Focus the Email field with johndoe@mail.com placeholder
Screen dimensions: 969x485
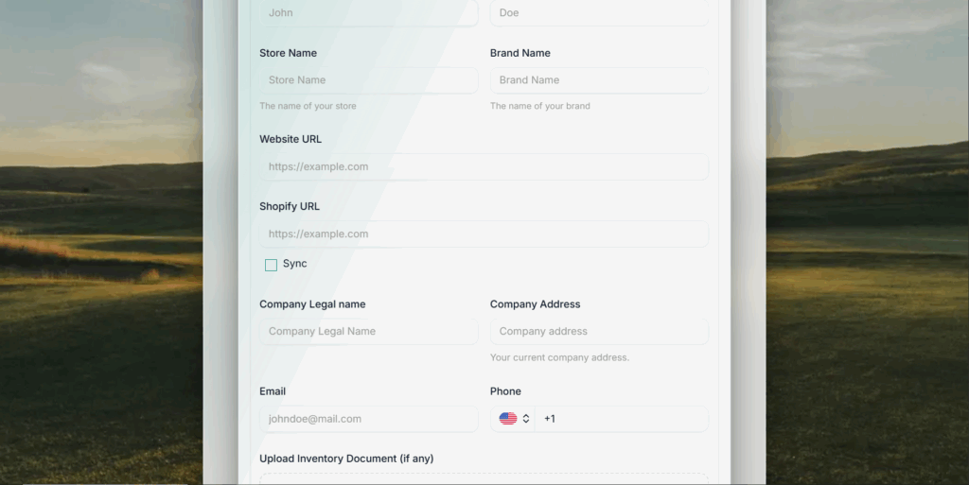pos(368,419)
